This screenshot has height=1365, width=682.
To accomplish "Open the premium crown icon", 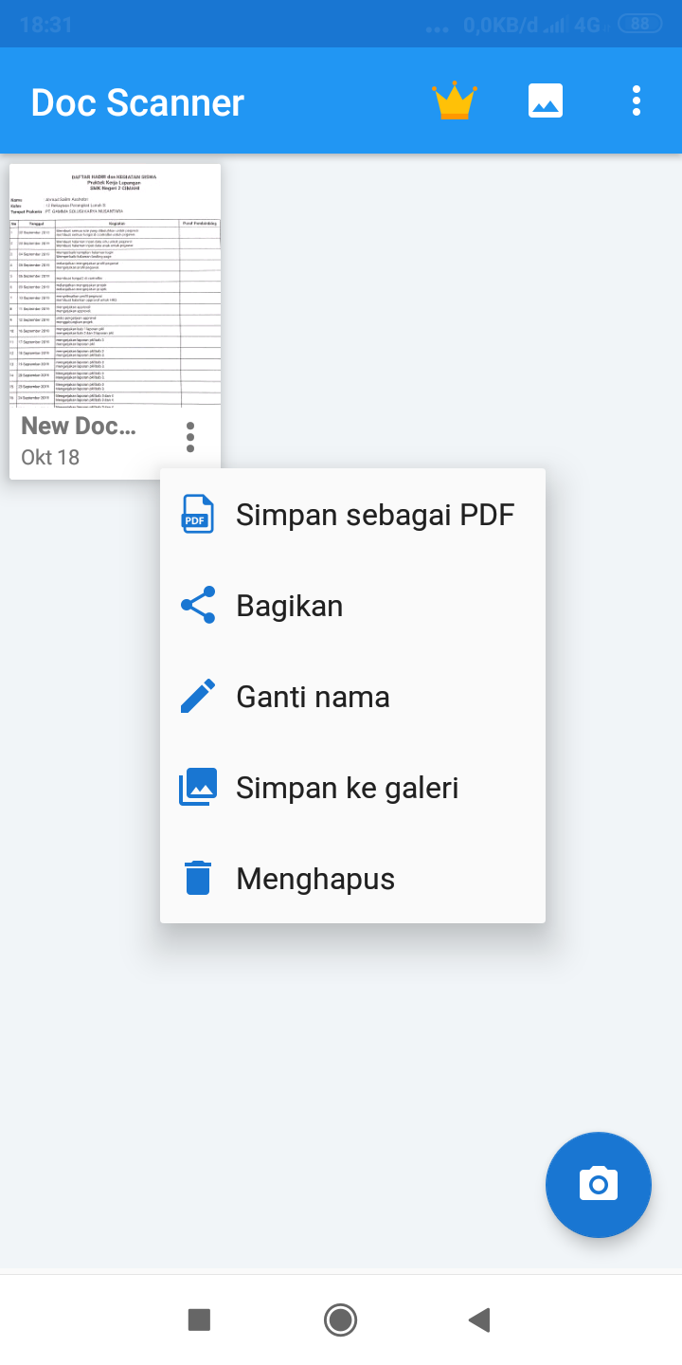I will point(454,100).
